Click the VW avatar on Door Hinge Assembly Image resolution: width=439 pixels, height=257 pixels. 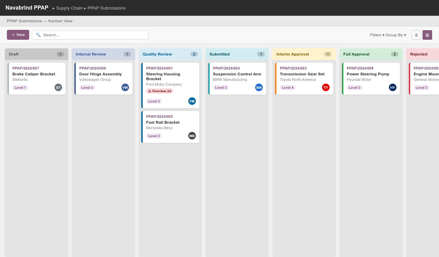125,87
